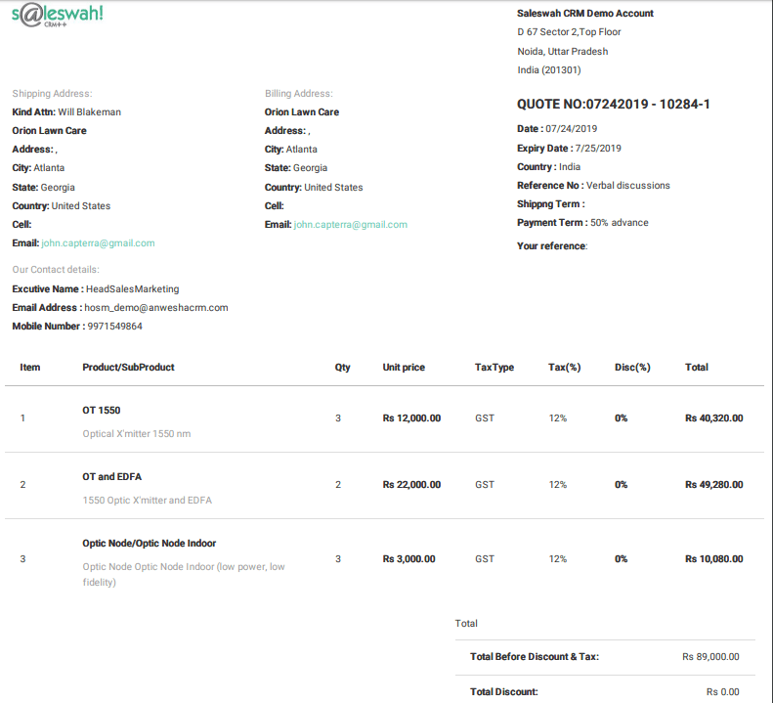Click the Qty column header

(x=342, y=367)
